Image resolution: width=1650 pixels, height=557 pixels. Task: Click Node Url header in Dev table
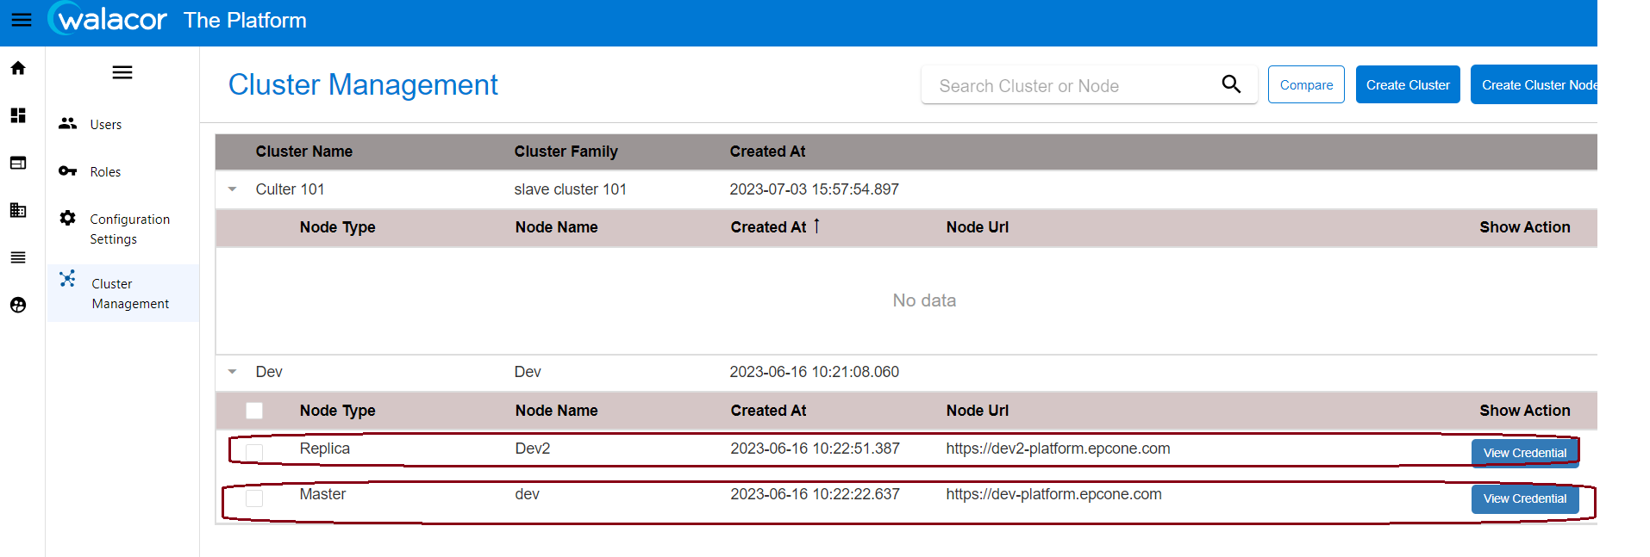(978, 411)
